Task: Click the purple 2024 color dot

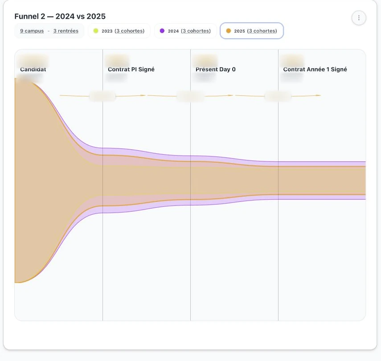Action: click(162, 31)
